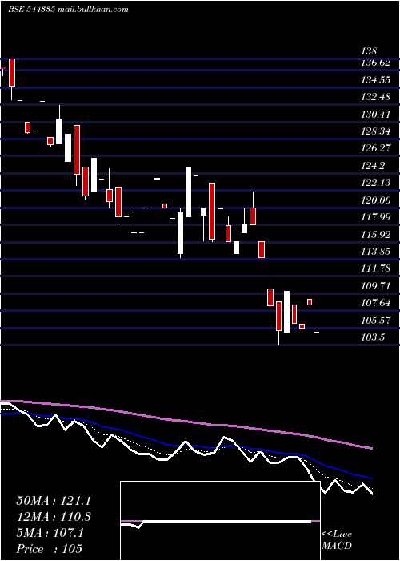The image size is (400, 561).
Task: Click the 122.13 price axis label
Action: [x=375, y=183]
